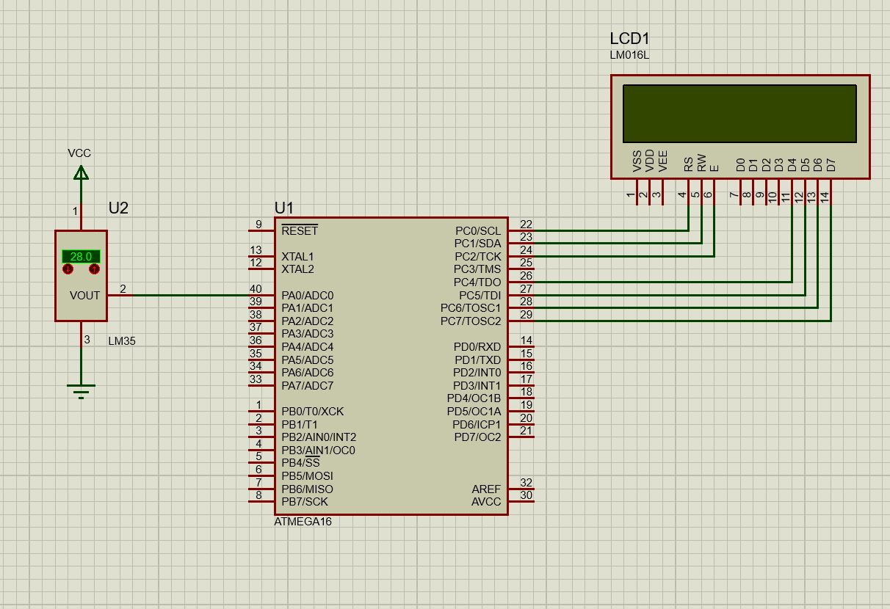Click the RS pin label on LCD1
This screenshot has height=609, width=890.
689,164
